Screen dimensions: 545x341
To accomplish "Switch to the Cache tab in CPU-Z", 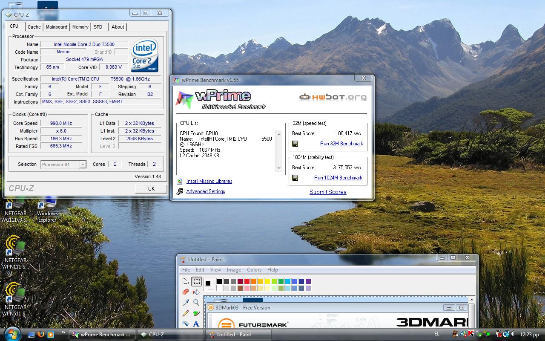I will 34,27.
